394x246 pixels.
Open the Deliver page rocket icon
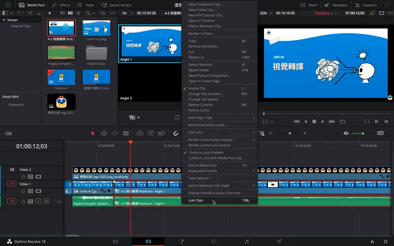[279, 241]
